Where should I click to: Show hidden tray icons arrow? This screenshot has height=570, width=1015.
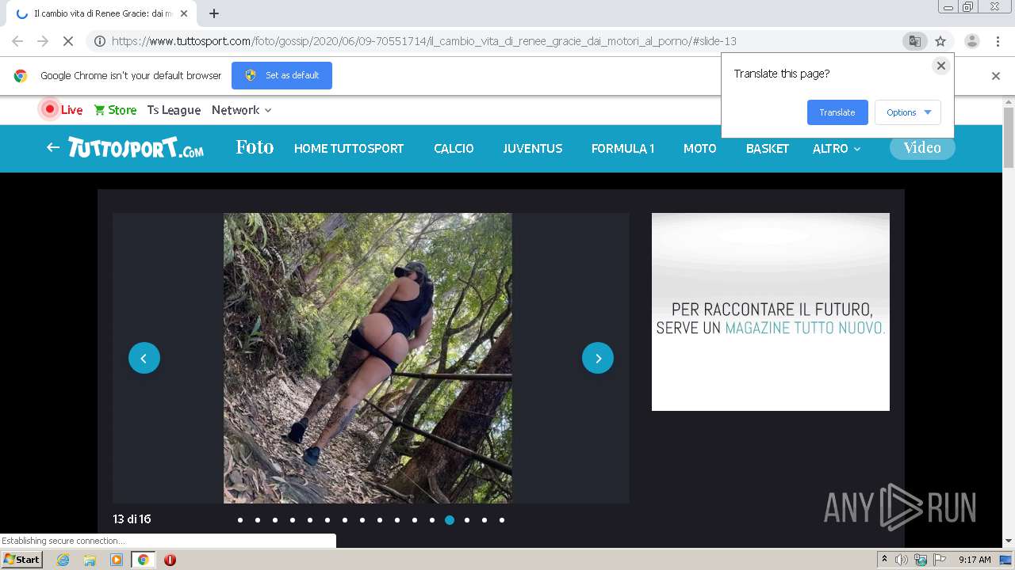(x=884, y=560)
